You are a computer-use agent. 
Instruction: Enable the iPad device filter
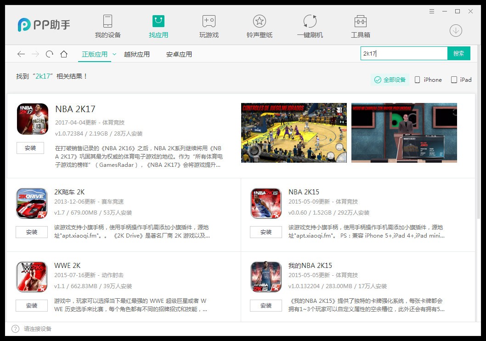461,80
